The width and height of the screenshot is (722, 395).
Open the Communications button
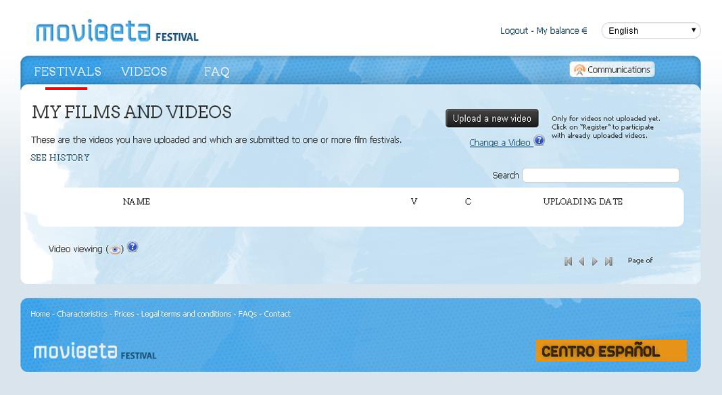612,70
